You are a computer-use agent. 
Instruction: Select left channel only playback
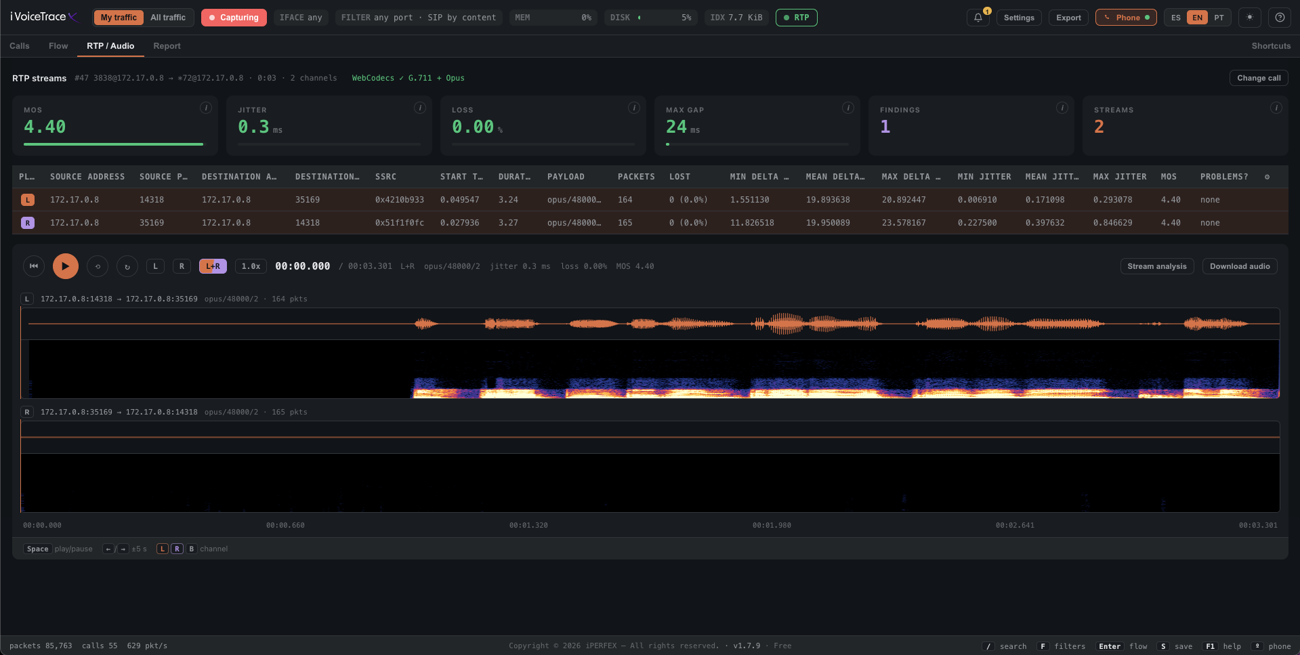[x=156, y=266]
